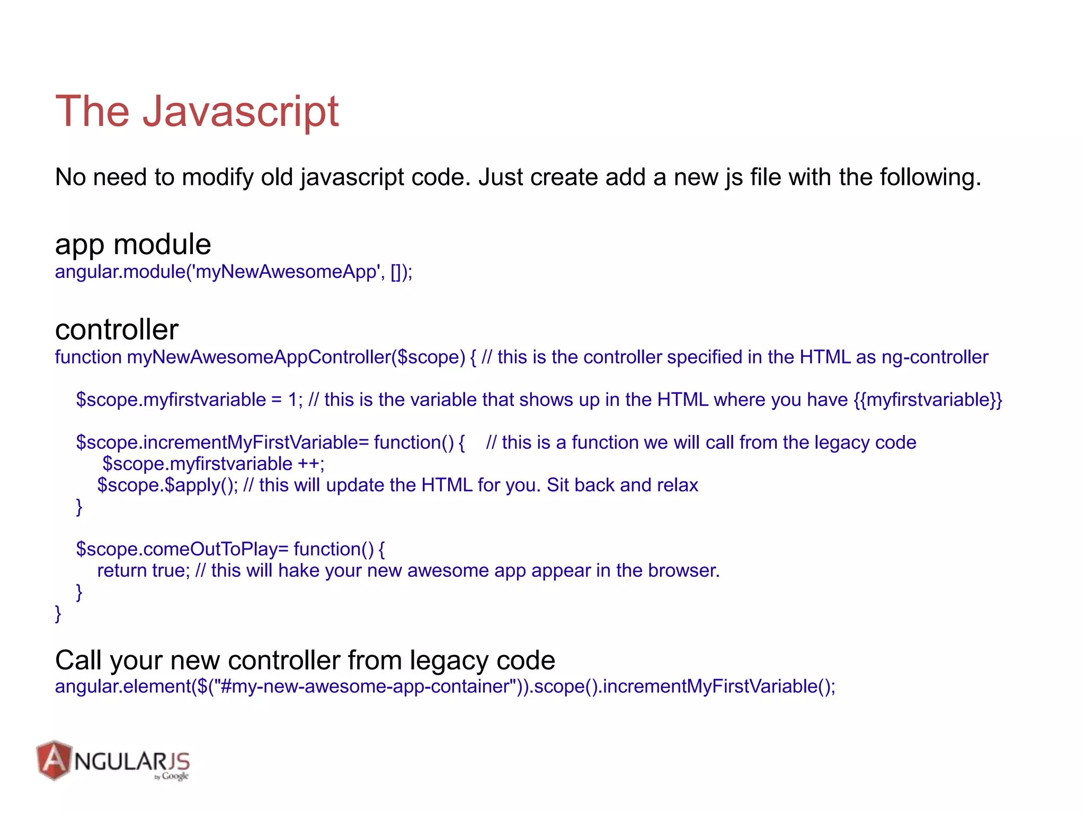Click the '$scope.myfirstvariable ++;' line
The width and height of the screenshot is (1085, 813).
[213, 464]
